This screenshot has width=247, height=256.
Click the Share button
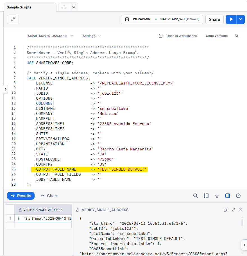pyautogui.click(x=214, y=19)
